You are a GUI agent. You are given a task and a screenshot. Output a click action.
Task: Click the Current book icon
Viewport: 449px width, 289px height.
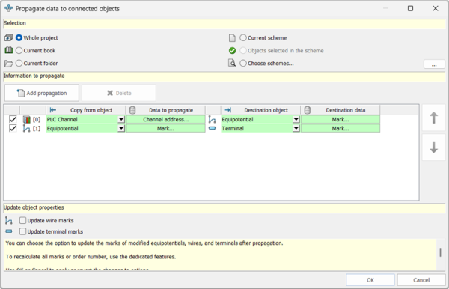[8, 50]
